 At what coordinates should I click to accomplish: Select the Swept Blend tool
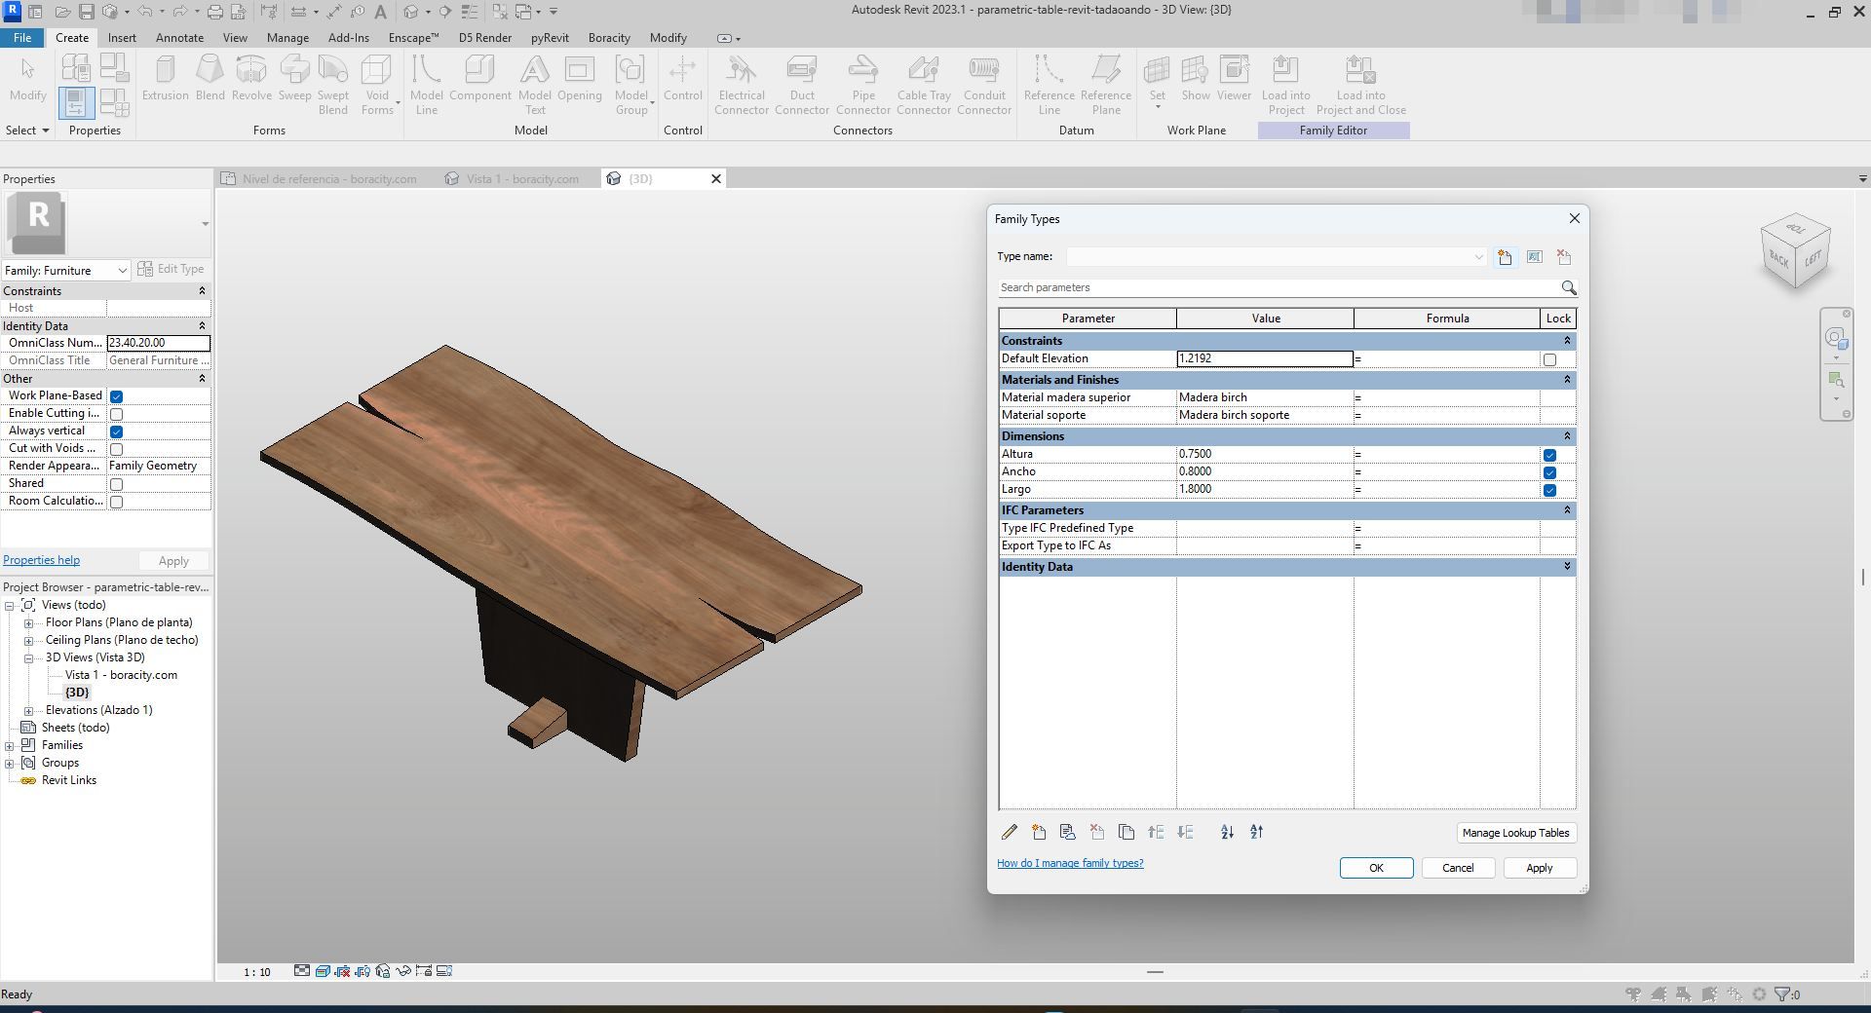click(x=333, y=85)
